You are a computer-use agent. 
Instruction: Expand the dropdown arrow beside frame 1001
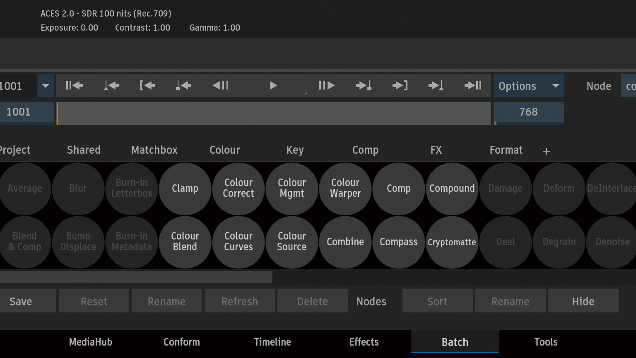click(x=46, y=86)
